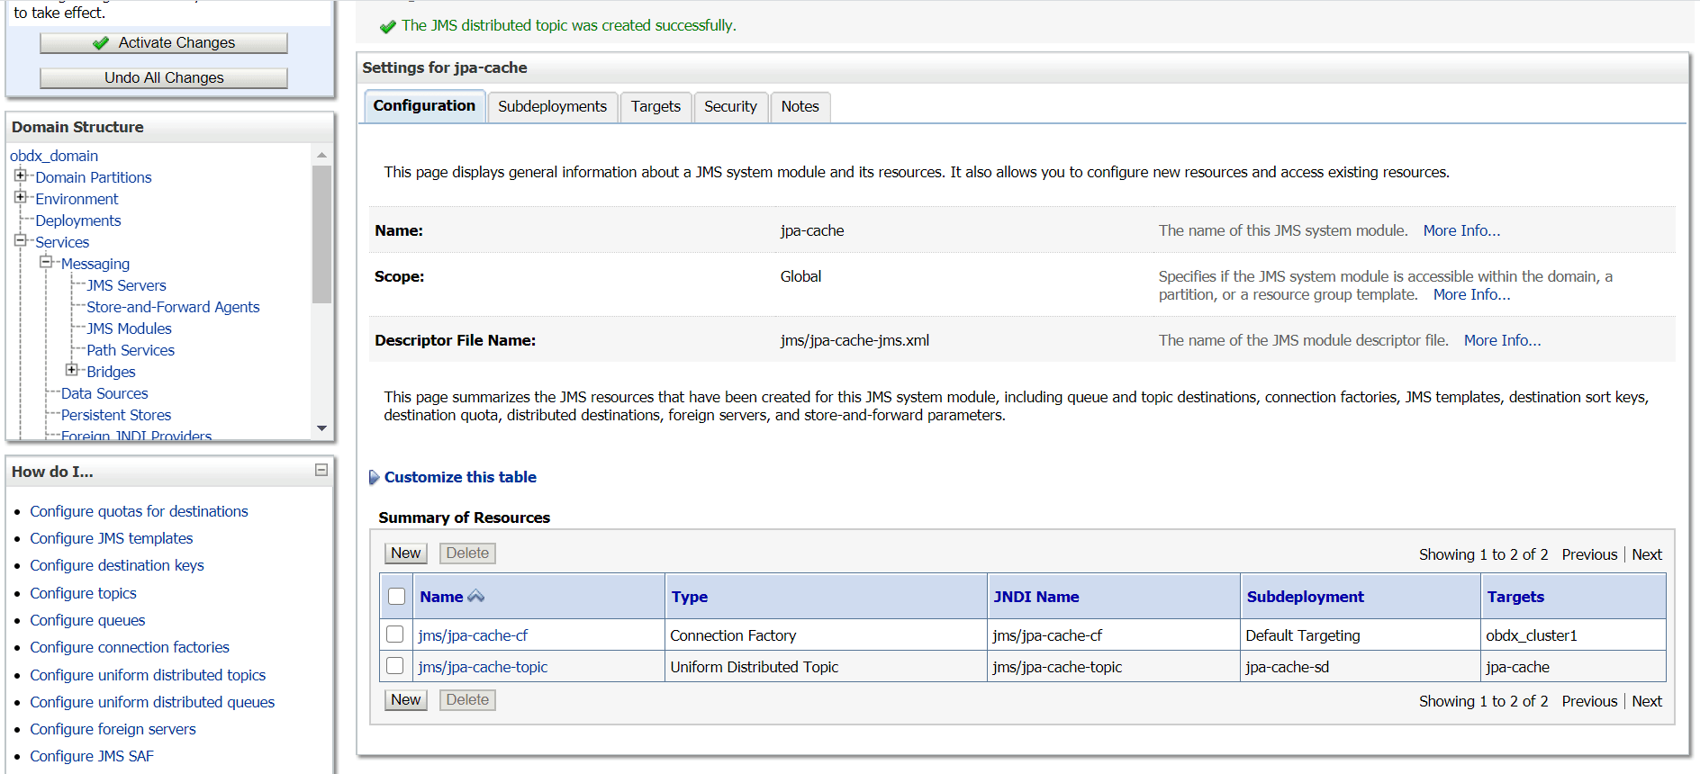This screenshot has width=1700, height=774.
Task: Collapse the How do I panel icon
Action: click(321, 470)
